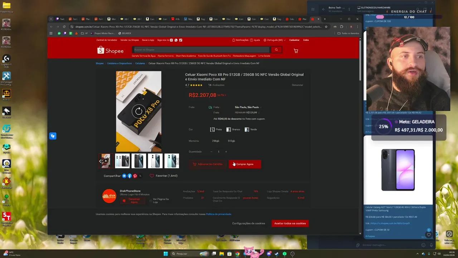The image size is (458, 258).
Task: Open Steam from the taskbar
Action: [277, 254]
